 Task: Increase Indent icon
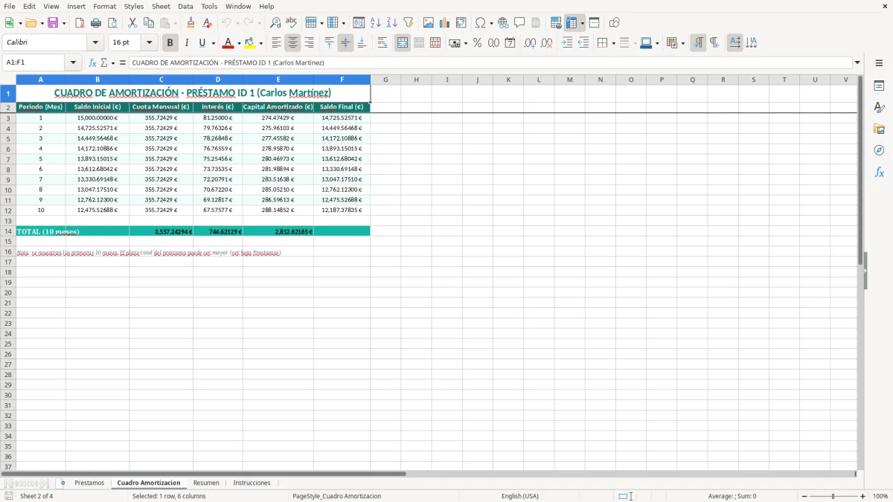(567, 43)
